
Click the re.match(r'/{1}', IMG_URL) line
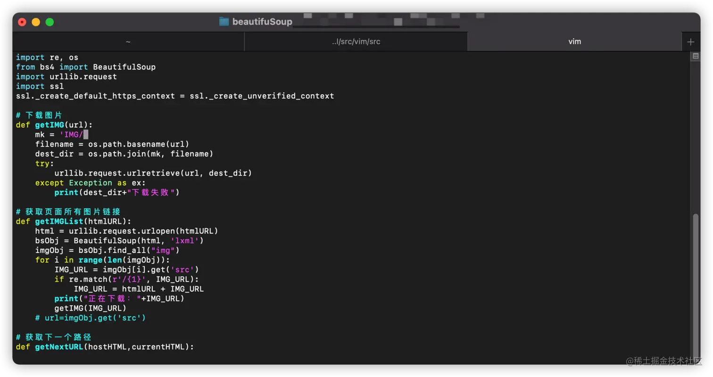click(126, 279)
